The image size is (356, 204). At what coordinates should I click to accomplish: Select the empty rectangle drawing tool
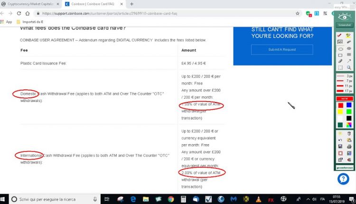click(x=340, y=55)
